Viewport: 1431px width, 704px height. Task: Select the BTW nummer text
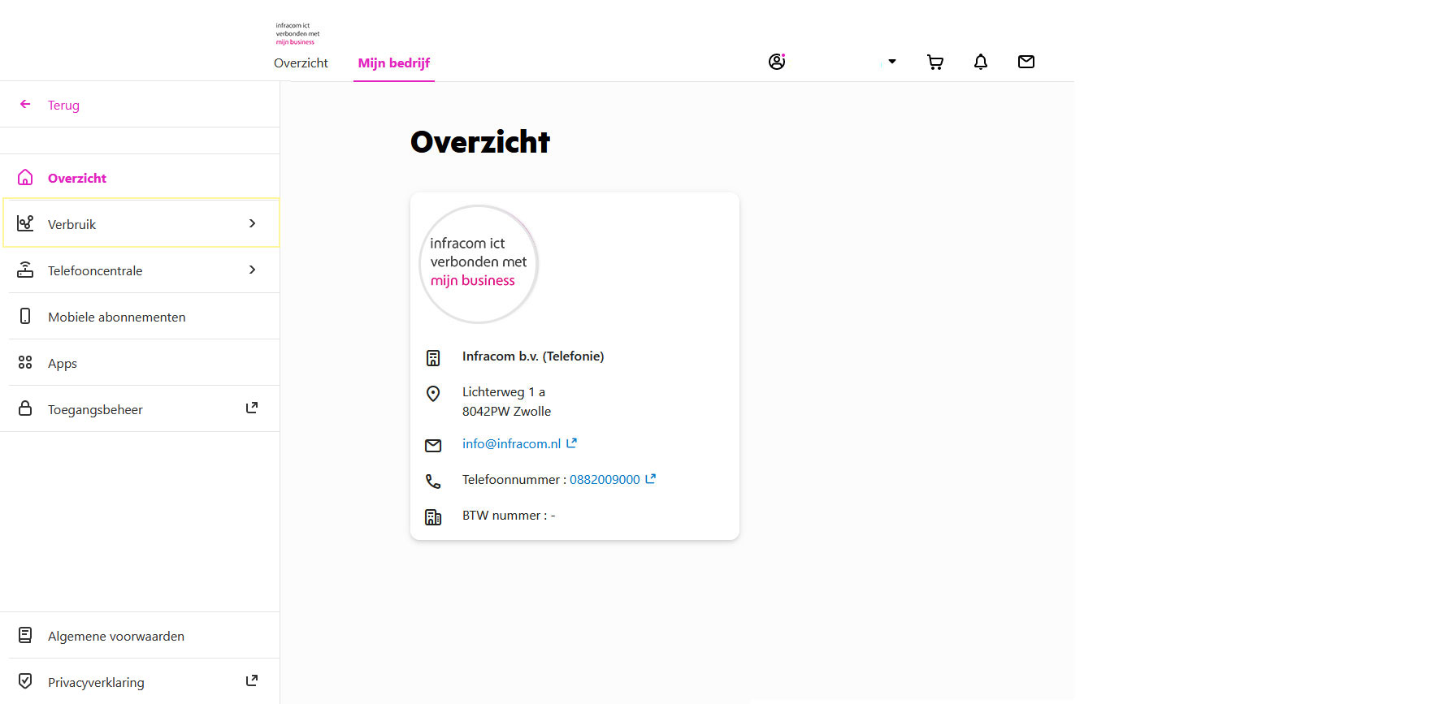tap(509, 516)
